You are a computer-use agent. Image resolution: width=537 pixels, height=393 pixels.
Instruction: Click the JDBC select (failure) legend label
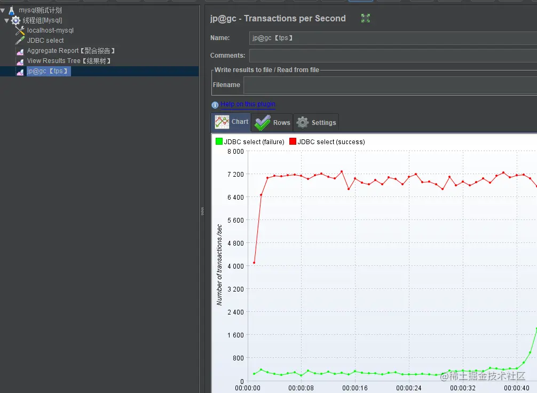254,142
